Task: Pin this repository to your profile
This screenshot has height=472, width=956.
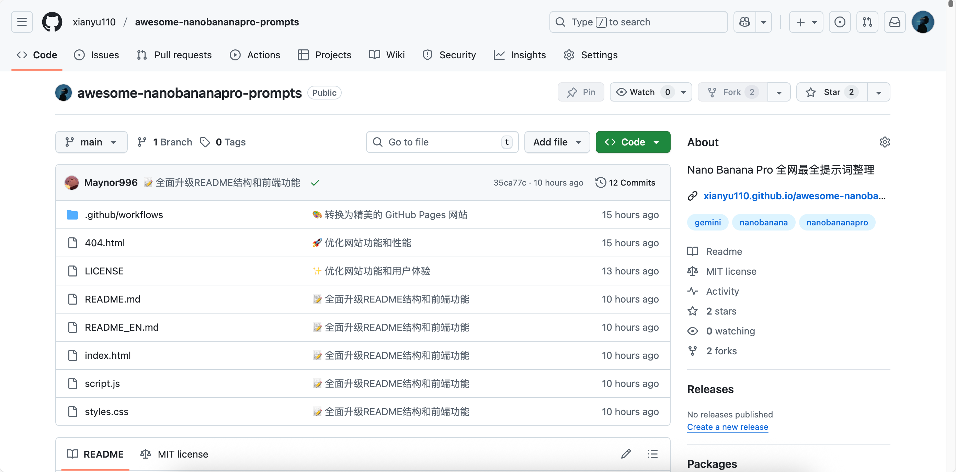Action: pos(581,92)
